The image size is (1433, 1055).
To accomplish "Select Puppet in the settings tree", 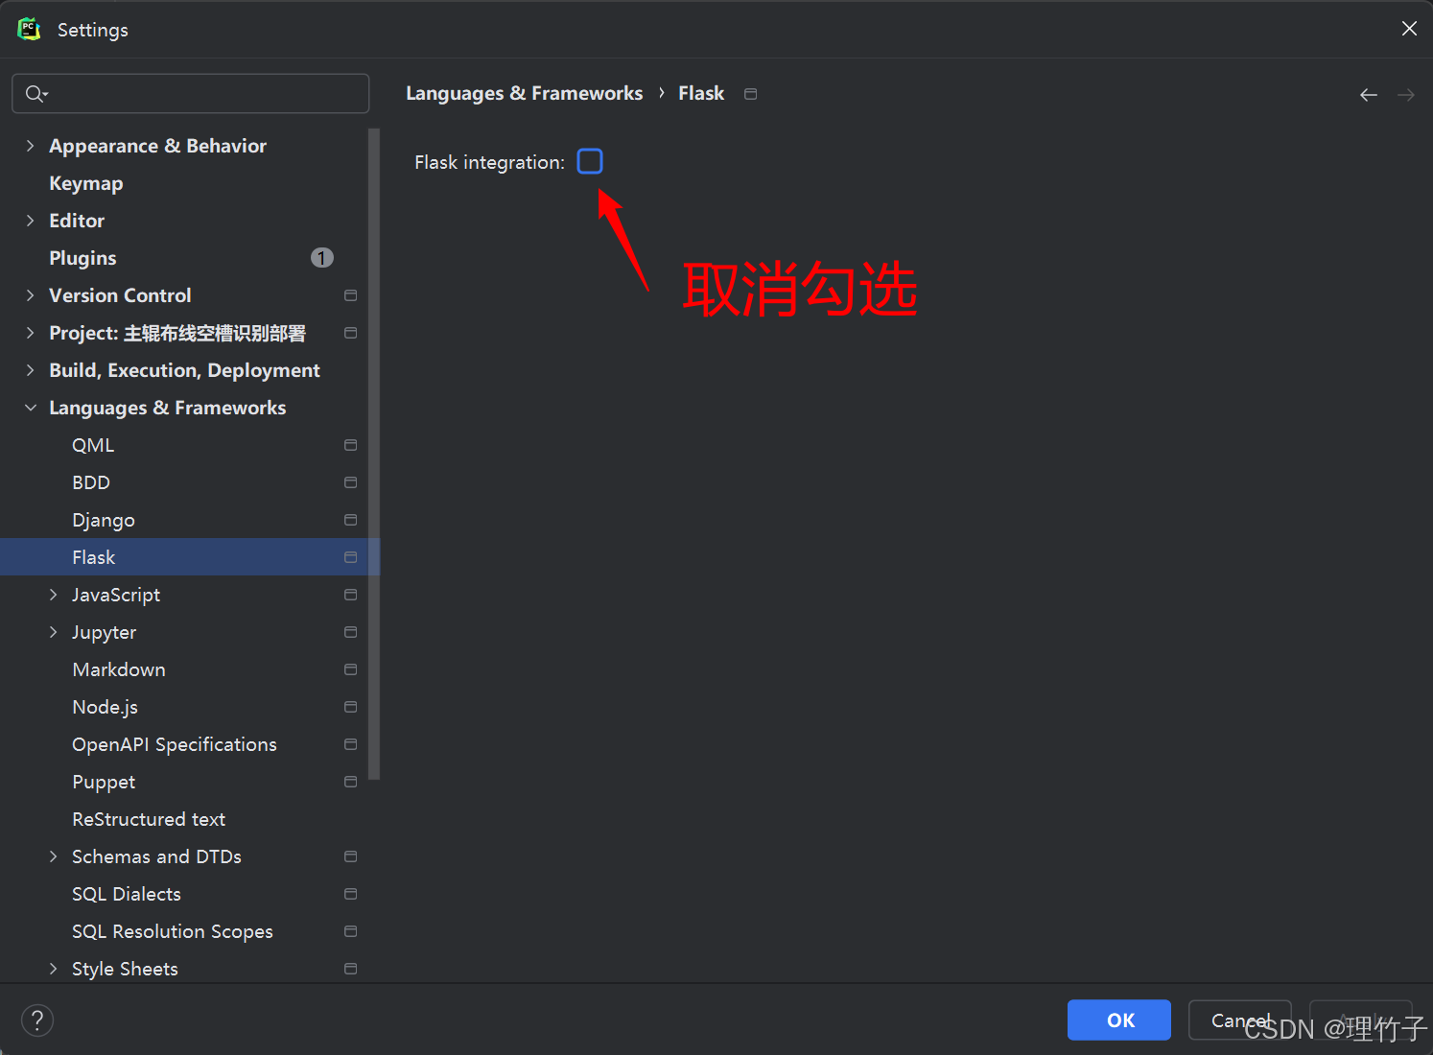I will click(x=104, y=782).
